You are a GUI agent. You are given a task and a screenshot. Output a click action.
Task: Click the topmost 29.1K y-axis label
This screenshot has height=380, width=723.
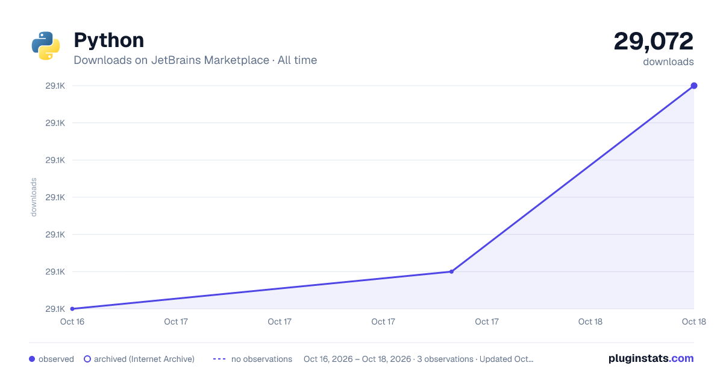55,86
